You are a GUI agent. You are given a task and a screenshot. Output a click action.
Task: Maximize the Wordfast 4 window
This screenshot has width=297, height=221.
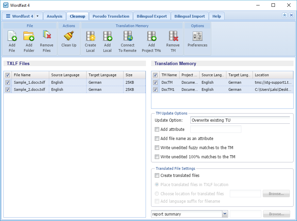273,5
